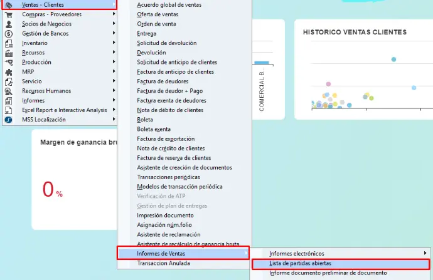Click the Recursos Humanos magnifier icon
433x280 pixels.
tap(9, 91)
